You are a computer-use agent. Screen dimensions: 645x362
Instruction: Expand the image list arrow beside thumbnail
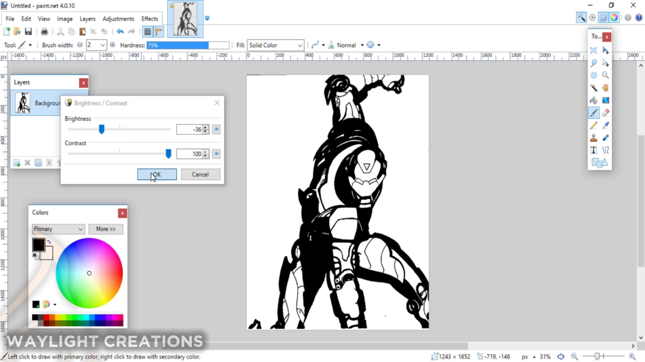pyautogui.click(x=207, y=18)
